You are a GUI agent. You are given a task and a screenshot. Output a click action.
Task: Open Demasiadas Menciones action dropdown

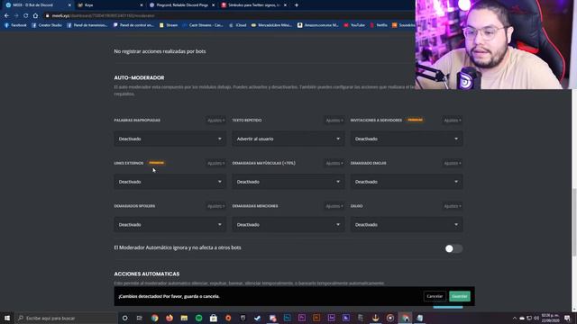point(288,225)
